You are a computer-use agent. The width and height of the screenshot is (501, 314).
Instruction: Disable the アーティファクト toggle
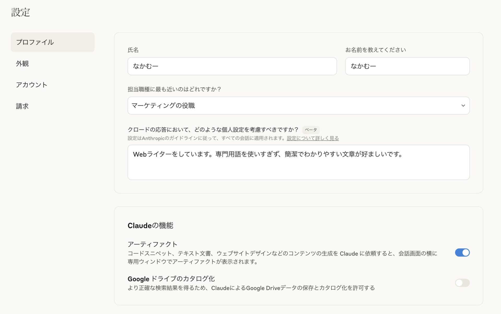pos(462,252)
